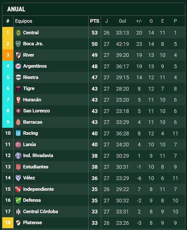Click the San Lorenzo club crest

pos(18,111)
